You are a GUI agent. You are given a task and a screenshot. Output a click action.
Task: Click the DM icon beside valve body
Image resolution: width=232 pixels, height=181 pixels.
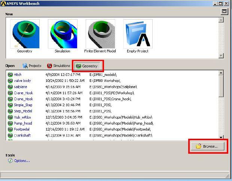(x=10, y=81)
